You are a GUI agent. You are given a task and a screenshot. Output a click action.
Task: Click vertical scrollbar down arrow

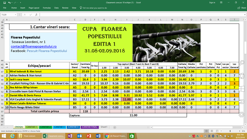245,124
